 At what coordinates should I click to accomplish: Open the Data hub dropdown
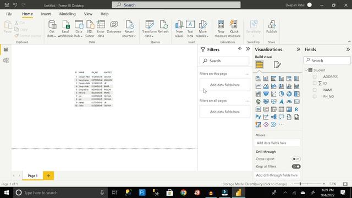[x=79, y=29]
